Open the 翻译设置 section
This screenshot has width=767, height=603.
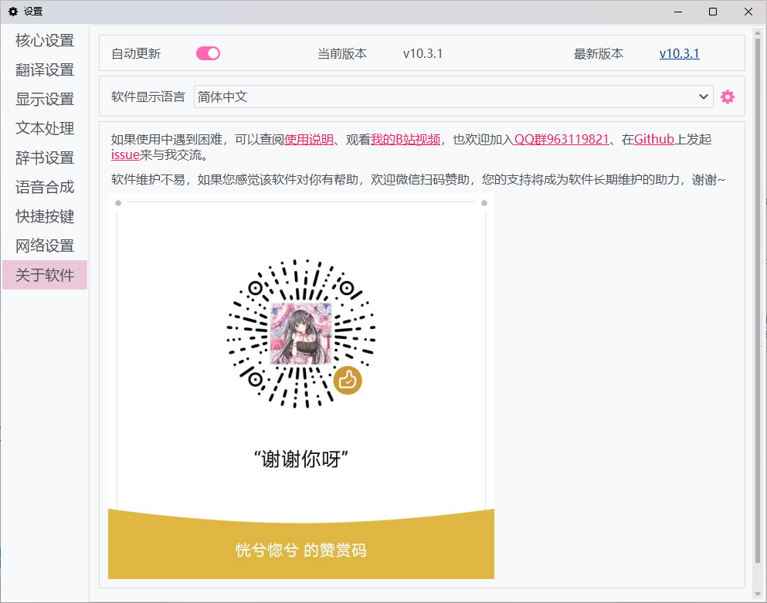(x=43, y=69)
